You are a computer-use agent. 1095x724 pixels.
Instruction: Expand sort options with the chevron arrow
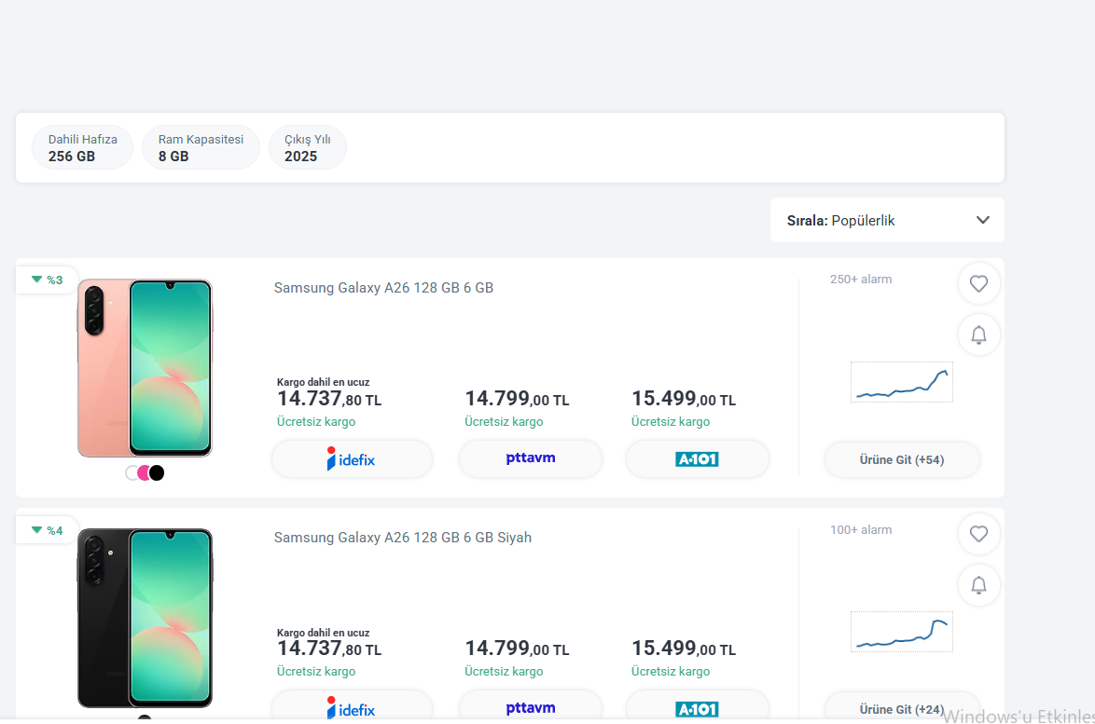point(982,221)
